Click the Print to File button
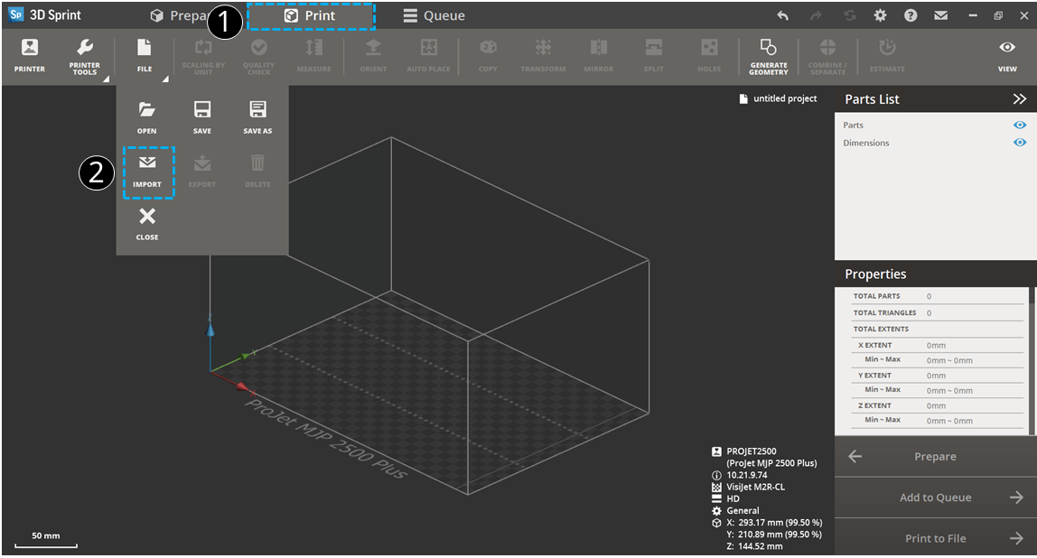Image resolution: width=1037 pixels, height=558 pixels. [x=935, y=538]
